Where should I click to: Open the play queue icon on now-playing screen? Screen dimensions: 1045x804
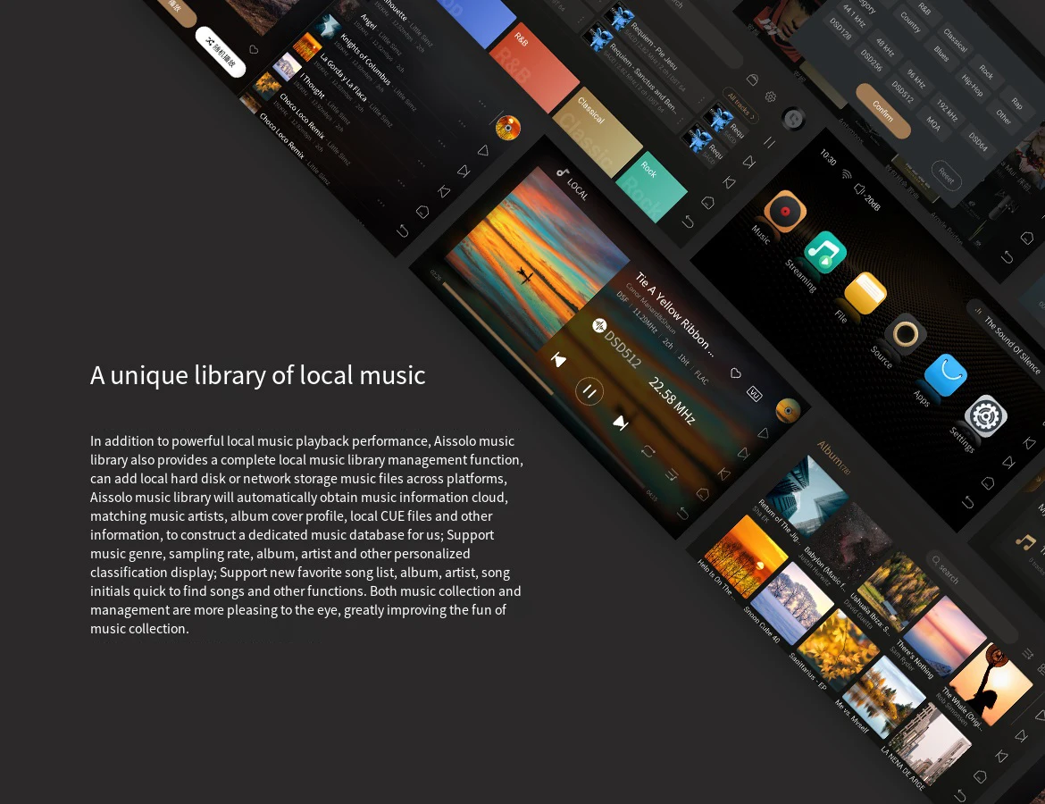671,474
